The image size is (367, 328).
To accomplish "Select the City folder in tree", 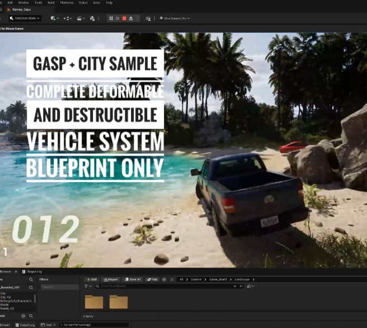I will [x=3, y=293].
